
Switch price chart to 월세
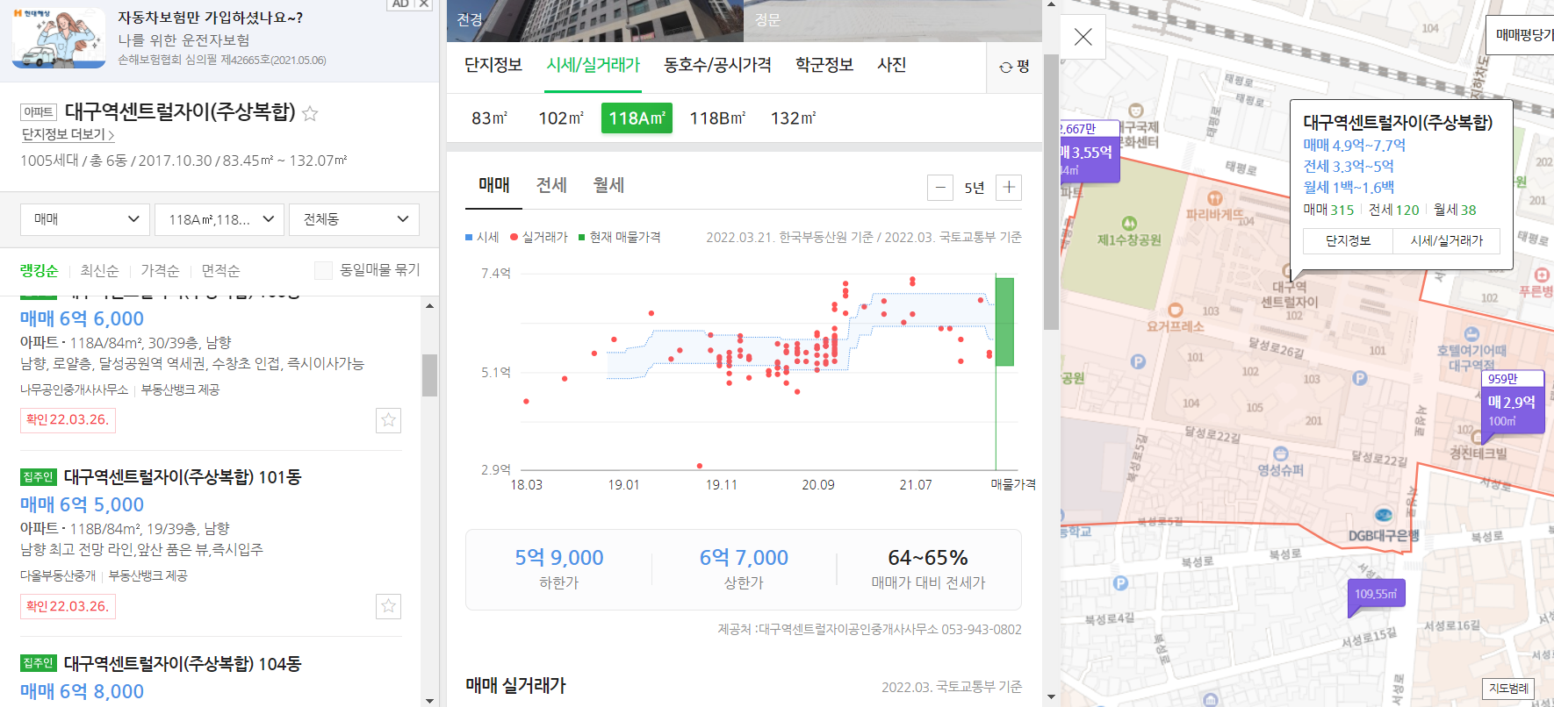click(608, 185)
